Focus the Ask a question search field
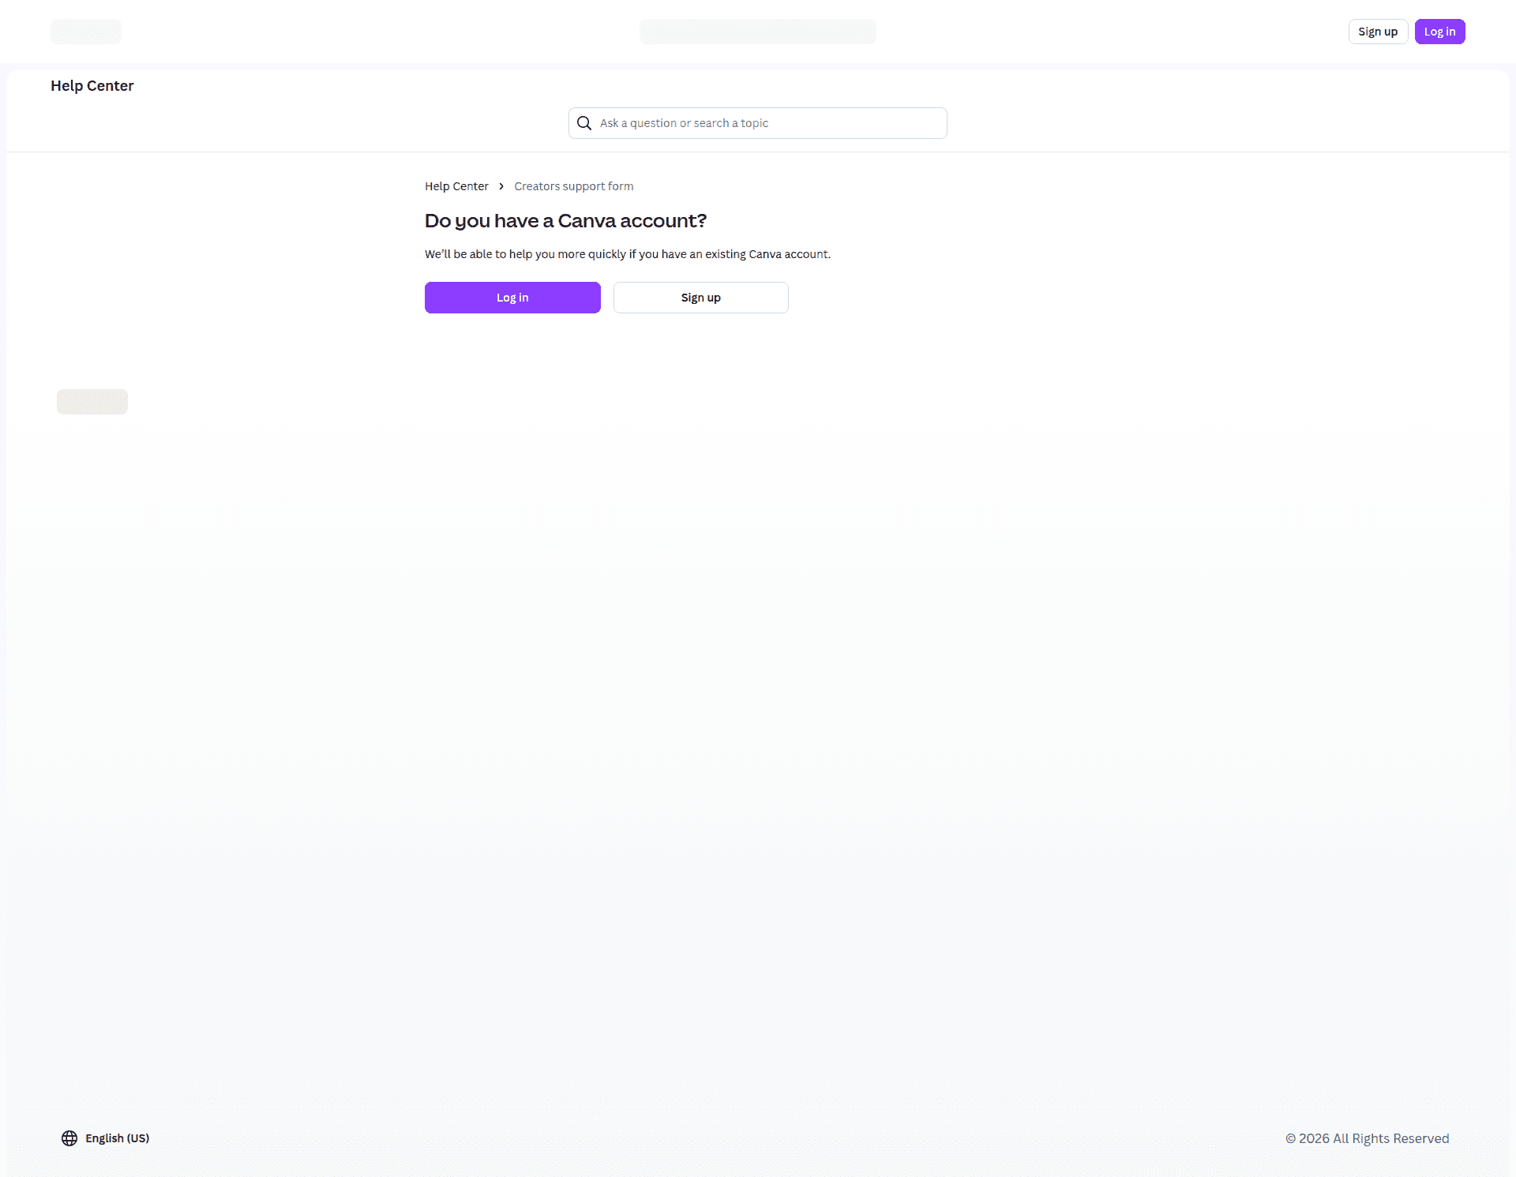Image resolution: width=1516 pixels, height=1177 pixels. coord(757,123)
